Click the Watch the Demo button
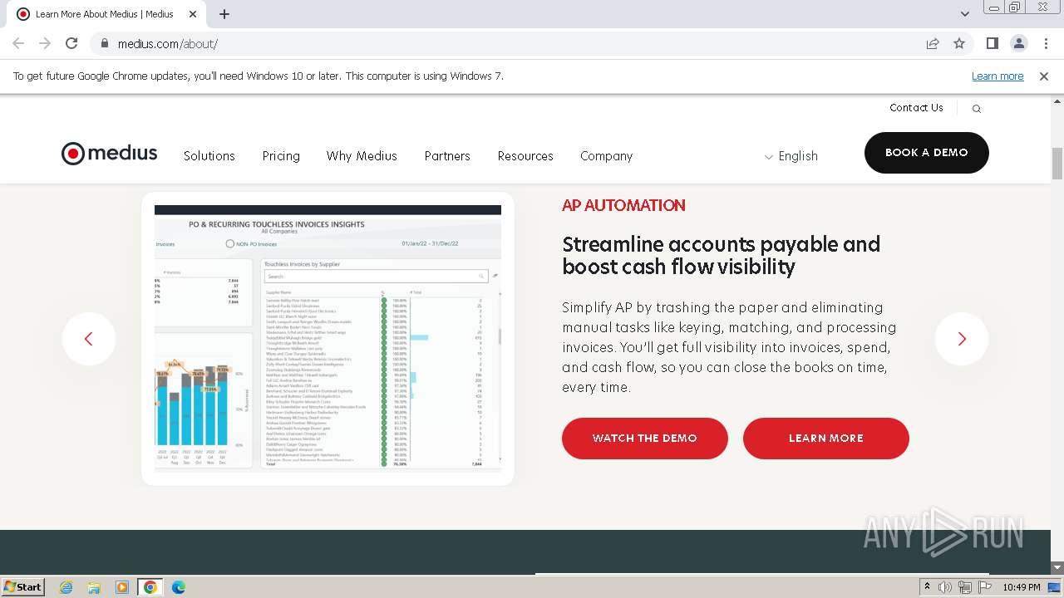The image size is (1064, 598). click(645, 439)
